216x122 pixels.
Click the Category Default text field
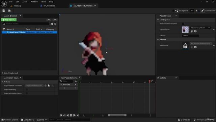pos(190,36)
